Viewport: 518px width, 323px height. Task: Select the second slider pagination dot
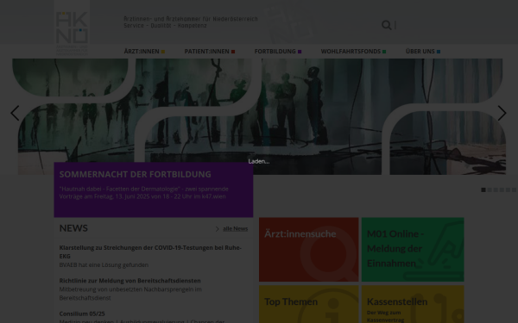[x=490, y=189]
